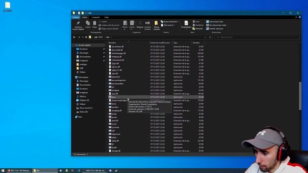Refresh the folder view
Image resolution: width=308 pixels, height=173 pixels.
pyautogui.click(x=210, y=37)
